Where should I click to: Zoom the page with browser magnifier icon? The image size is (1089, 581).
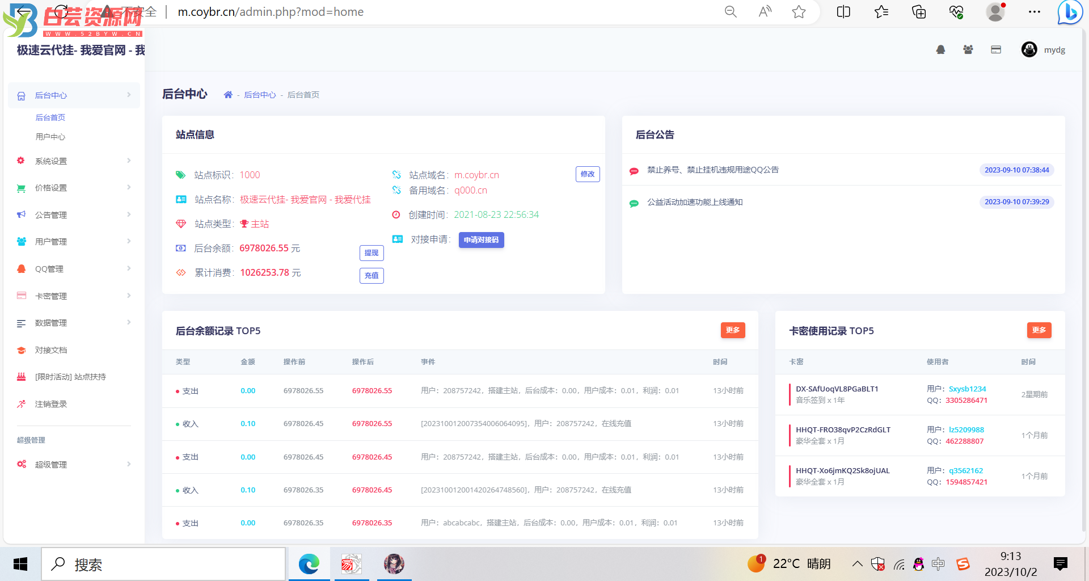[x=731, y=12]
